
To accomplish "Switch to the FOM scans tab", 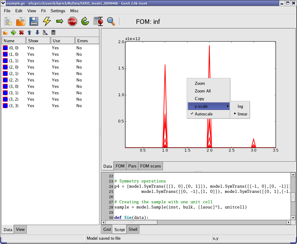I will pos(150,166).
